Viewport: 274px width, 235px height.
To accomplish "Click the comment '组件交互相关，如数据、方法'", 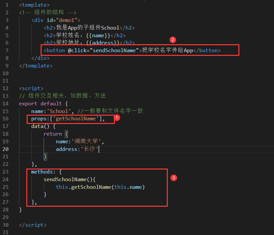I will 67,96.
